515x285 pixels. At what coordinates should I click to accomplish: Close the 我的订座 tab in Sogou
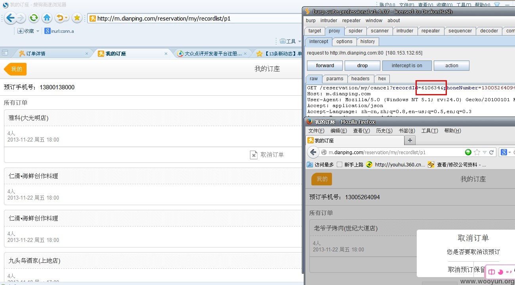166,53
